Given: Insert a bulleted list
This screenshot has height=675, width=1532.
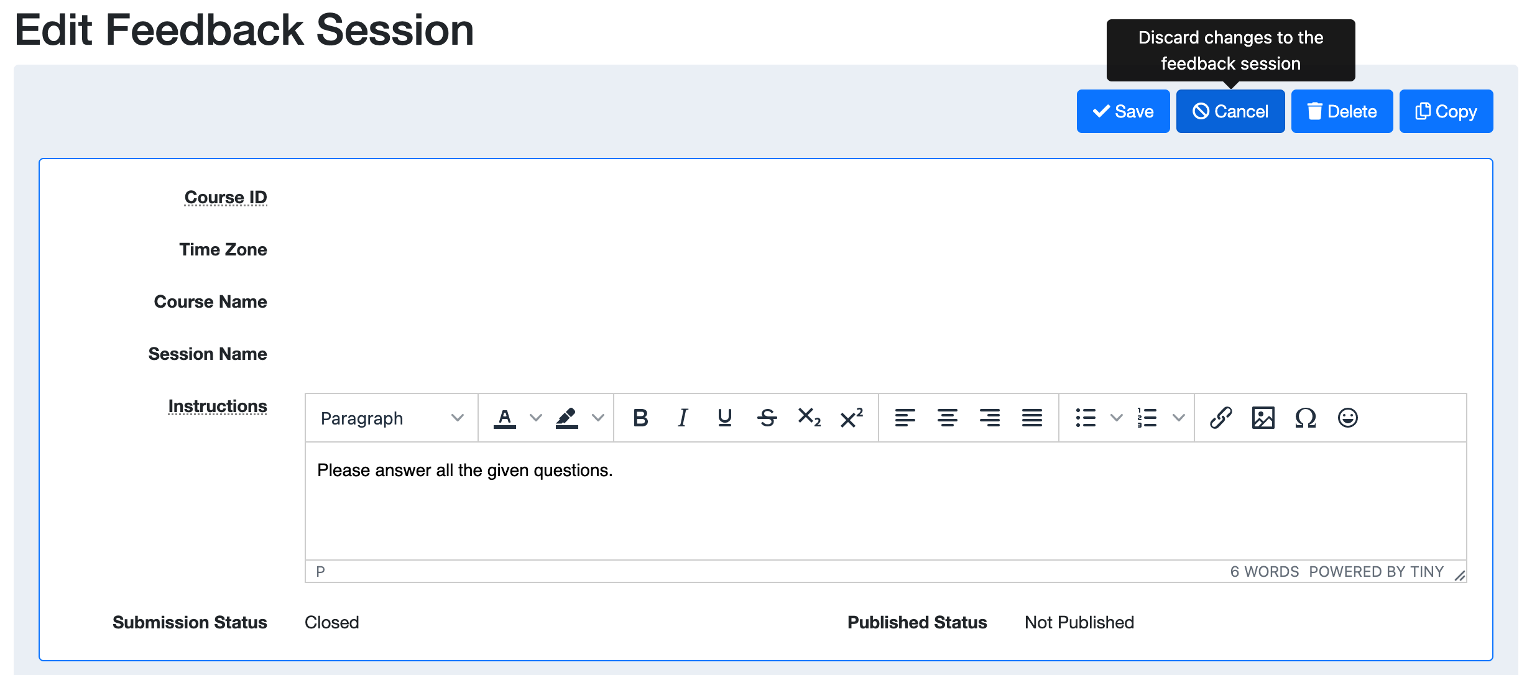Looking at the screenshot, I should pos(1086,418).
